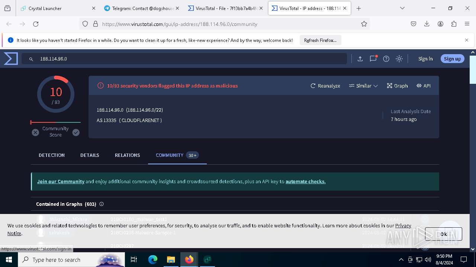Open the Firefox account icon
This screenshot has width=476, height=267.
click(x=440, y=24)
